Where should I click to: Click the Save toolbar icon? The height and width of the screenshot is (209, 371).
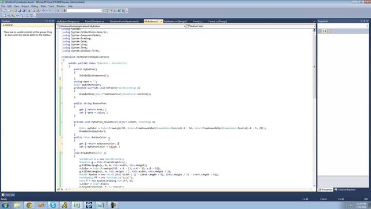pyautogui.click(x=19, y=11)
